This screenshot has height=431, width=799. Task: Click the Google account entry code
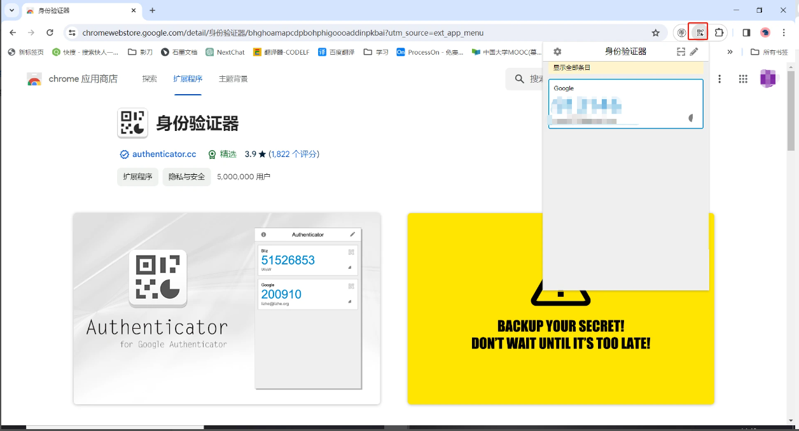(x=585, y=106)
